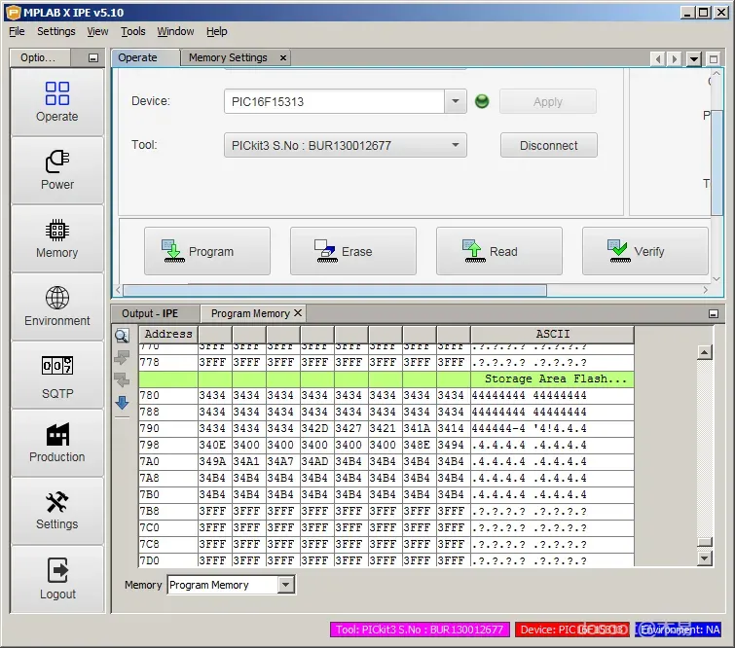Screen dimensions: 735x648
Task: Open the Production sidebar panel
Action: tap(56, 443)
